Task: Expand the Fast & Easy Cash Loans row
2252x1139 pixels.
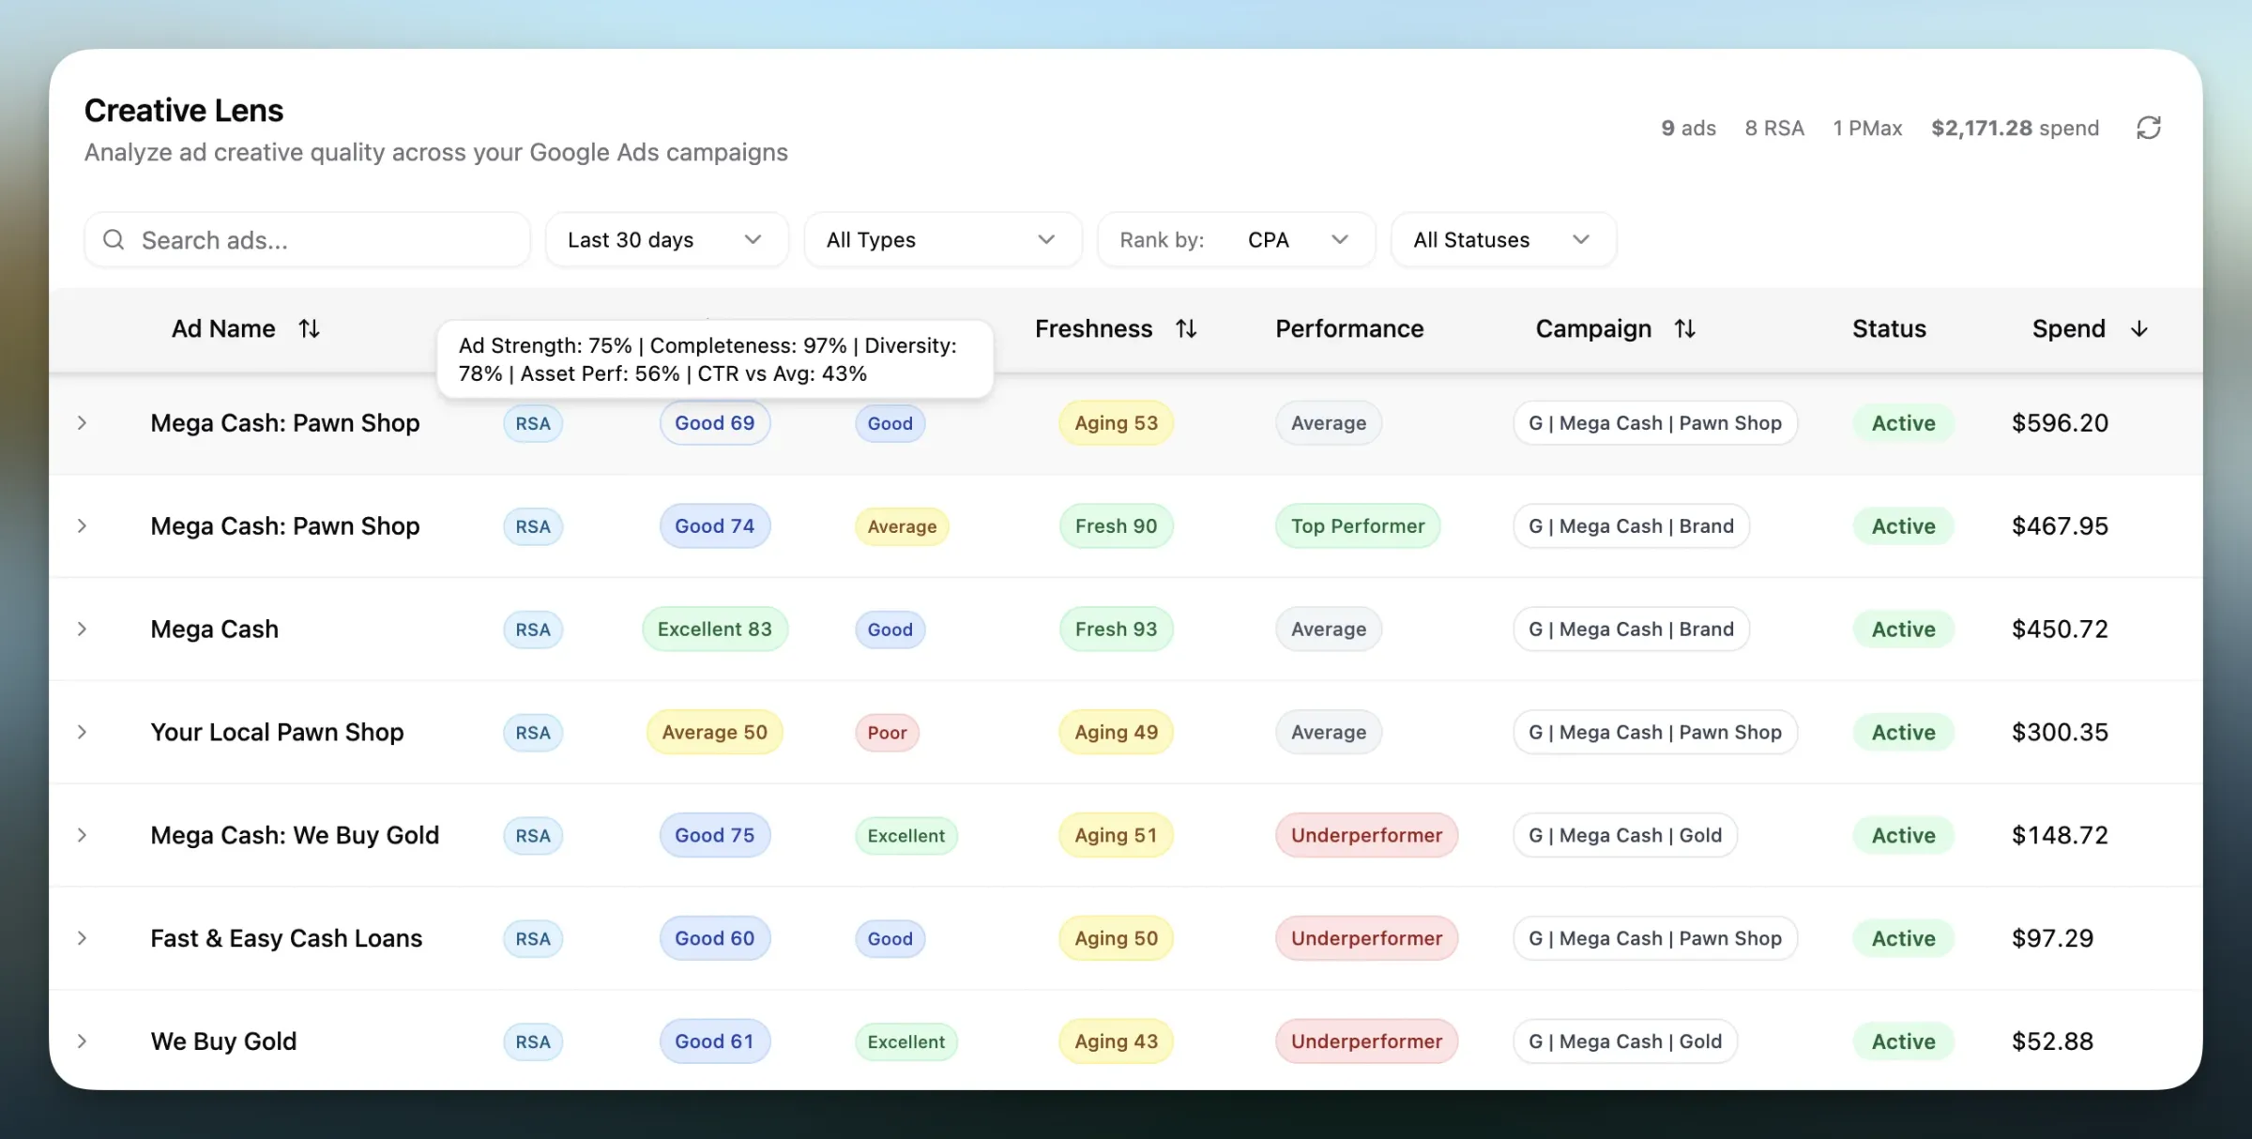Action: [x=82, y=939]
